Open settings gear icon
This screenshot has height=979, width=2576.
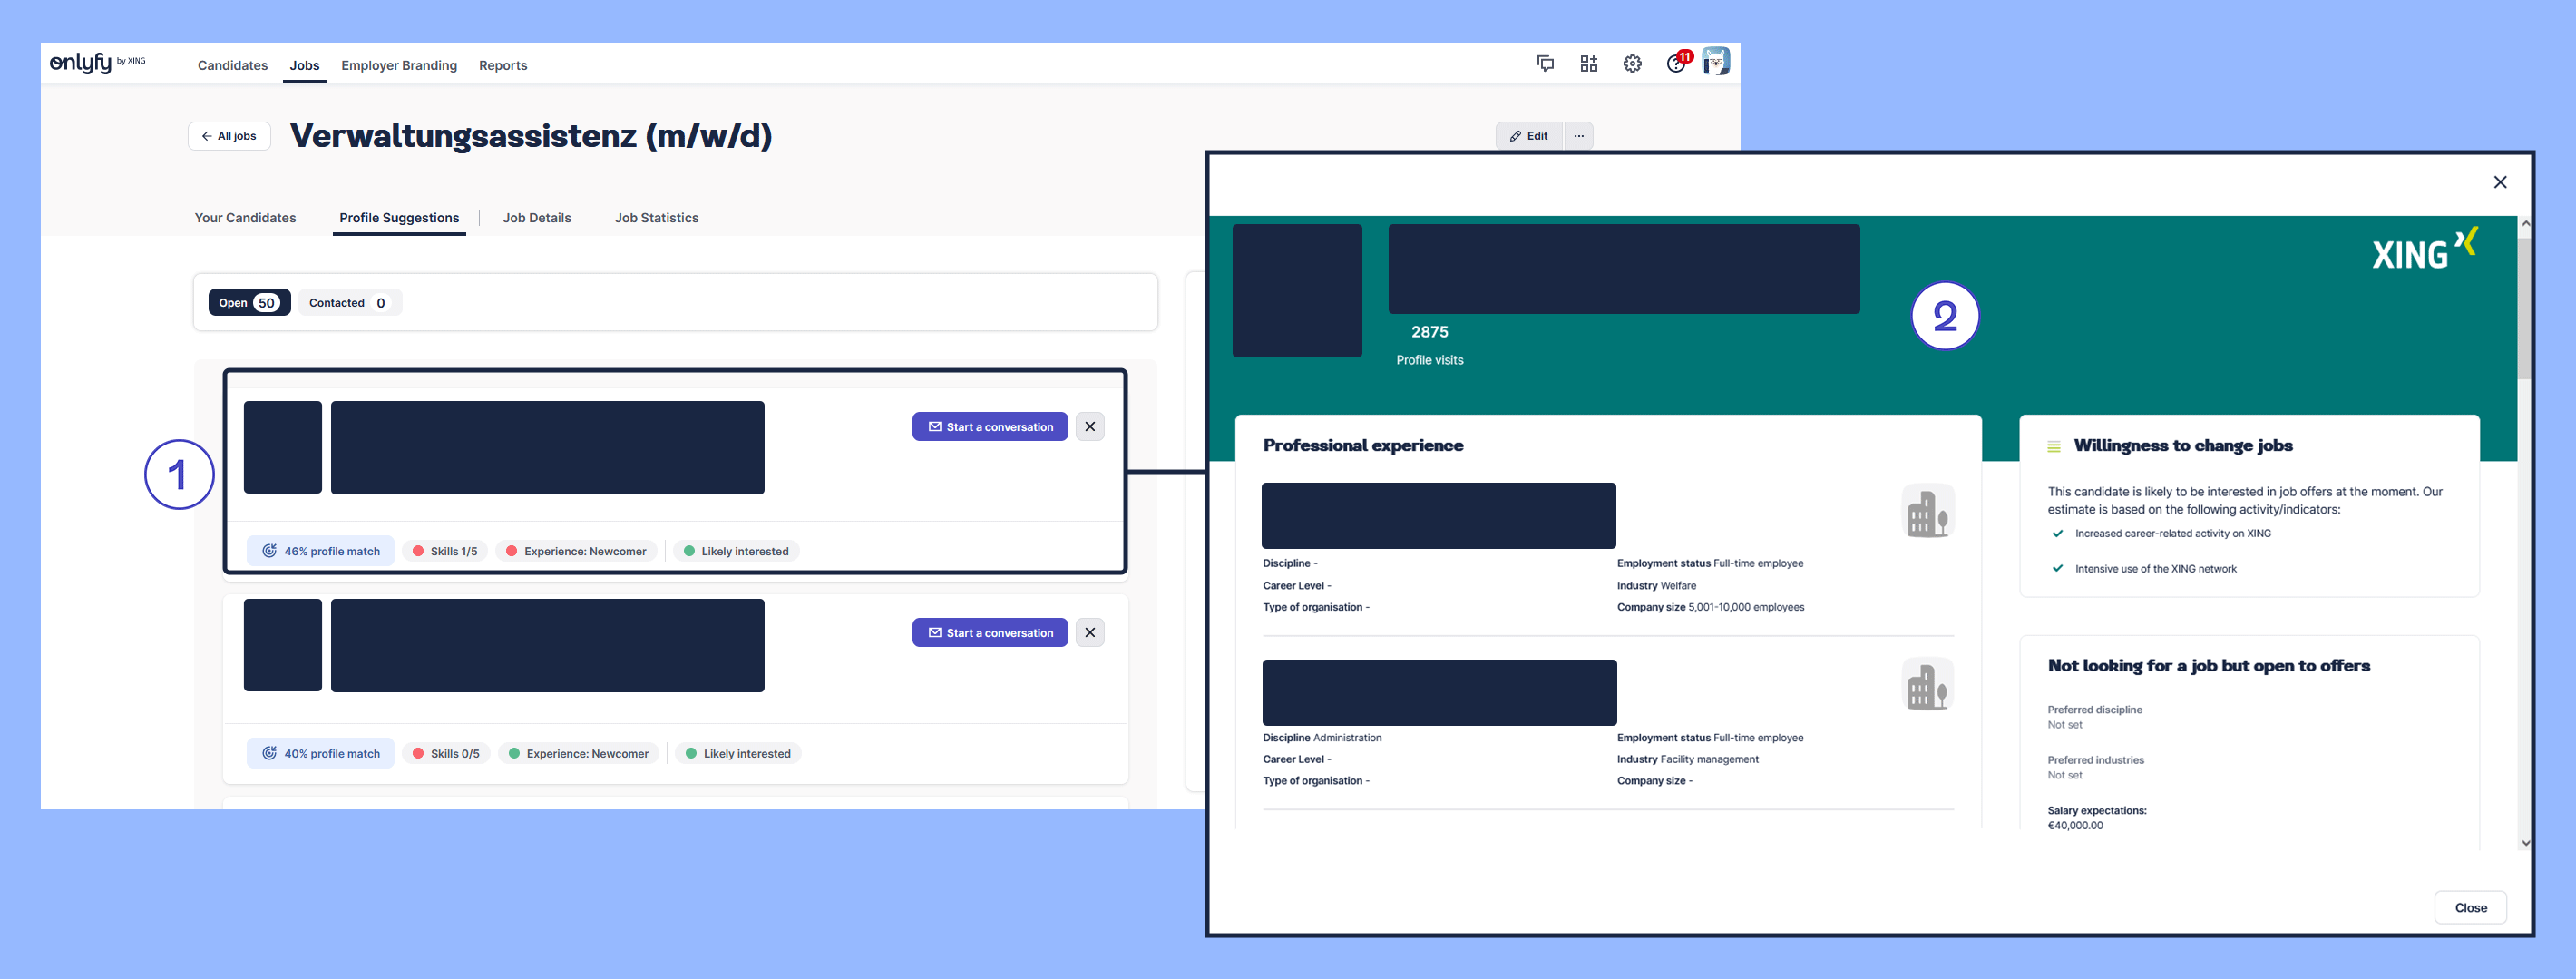[1632, 64]
